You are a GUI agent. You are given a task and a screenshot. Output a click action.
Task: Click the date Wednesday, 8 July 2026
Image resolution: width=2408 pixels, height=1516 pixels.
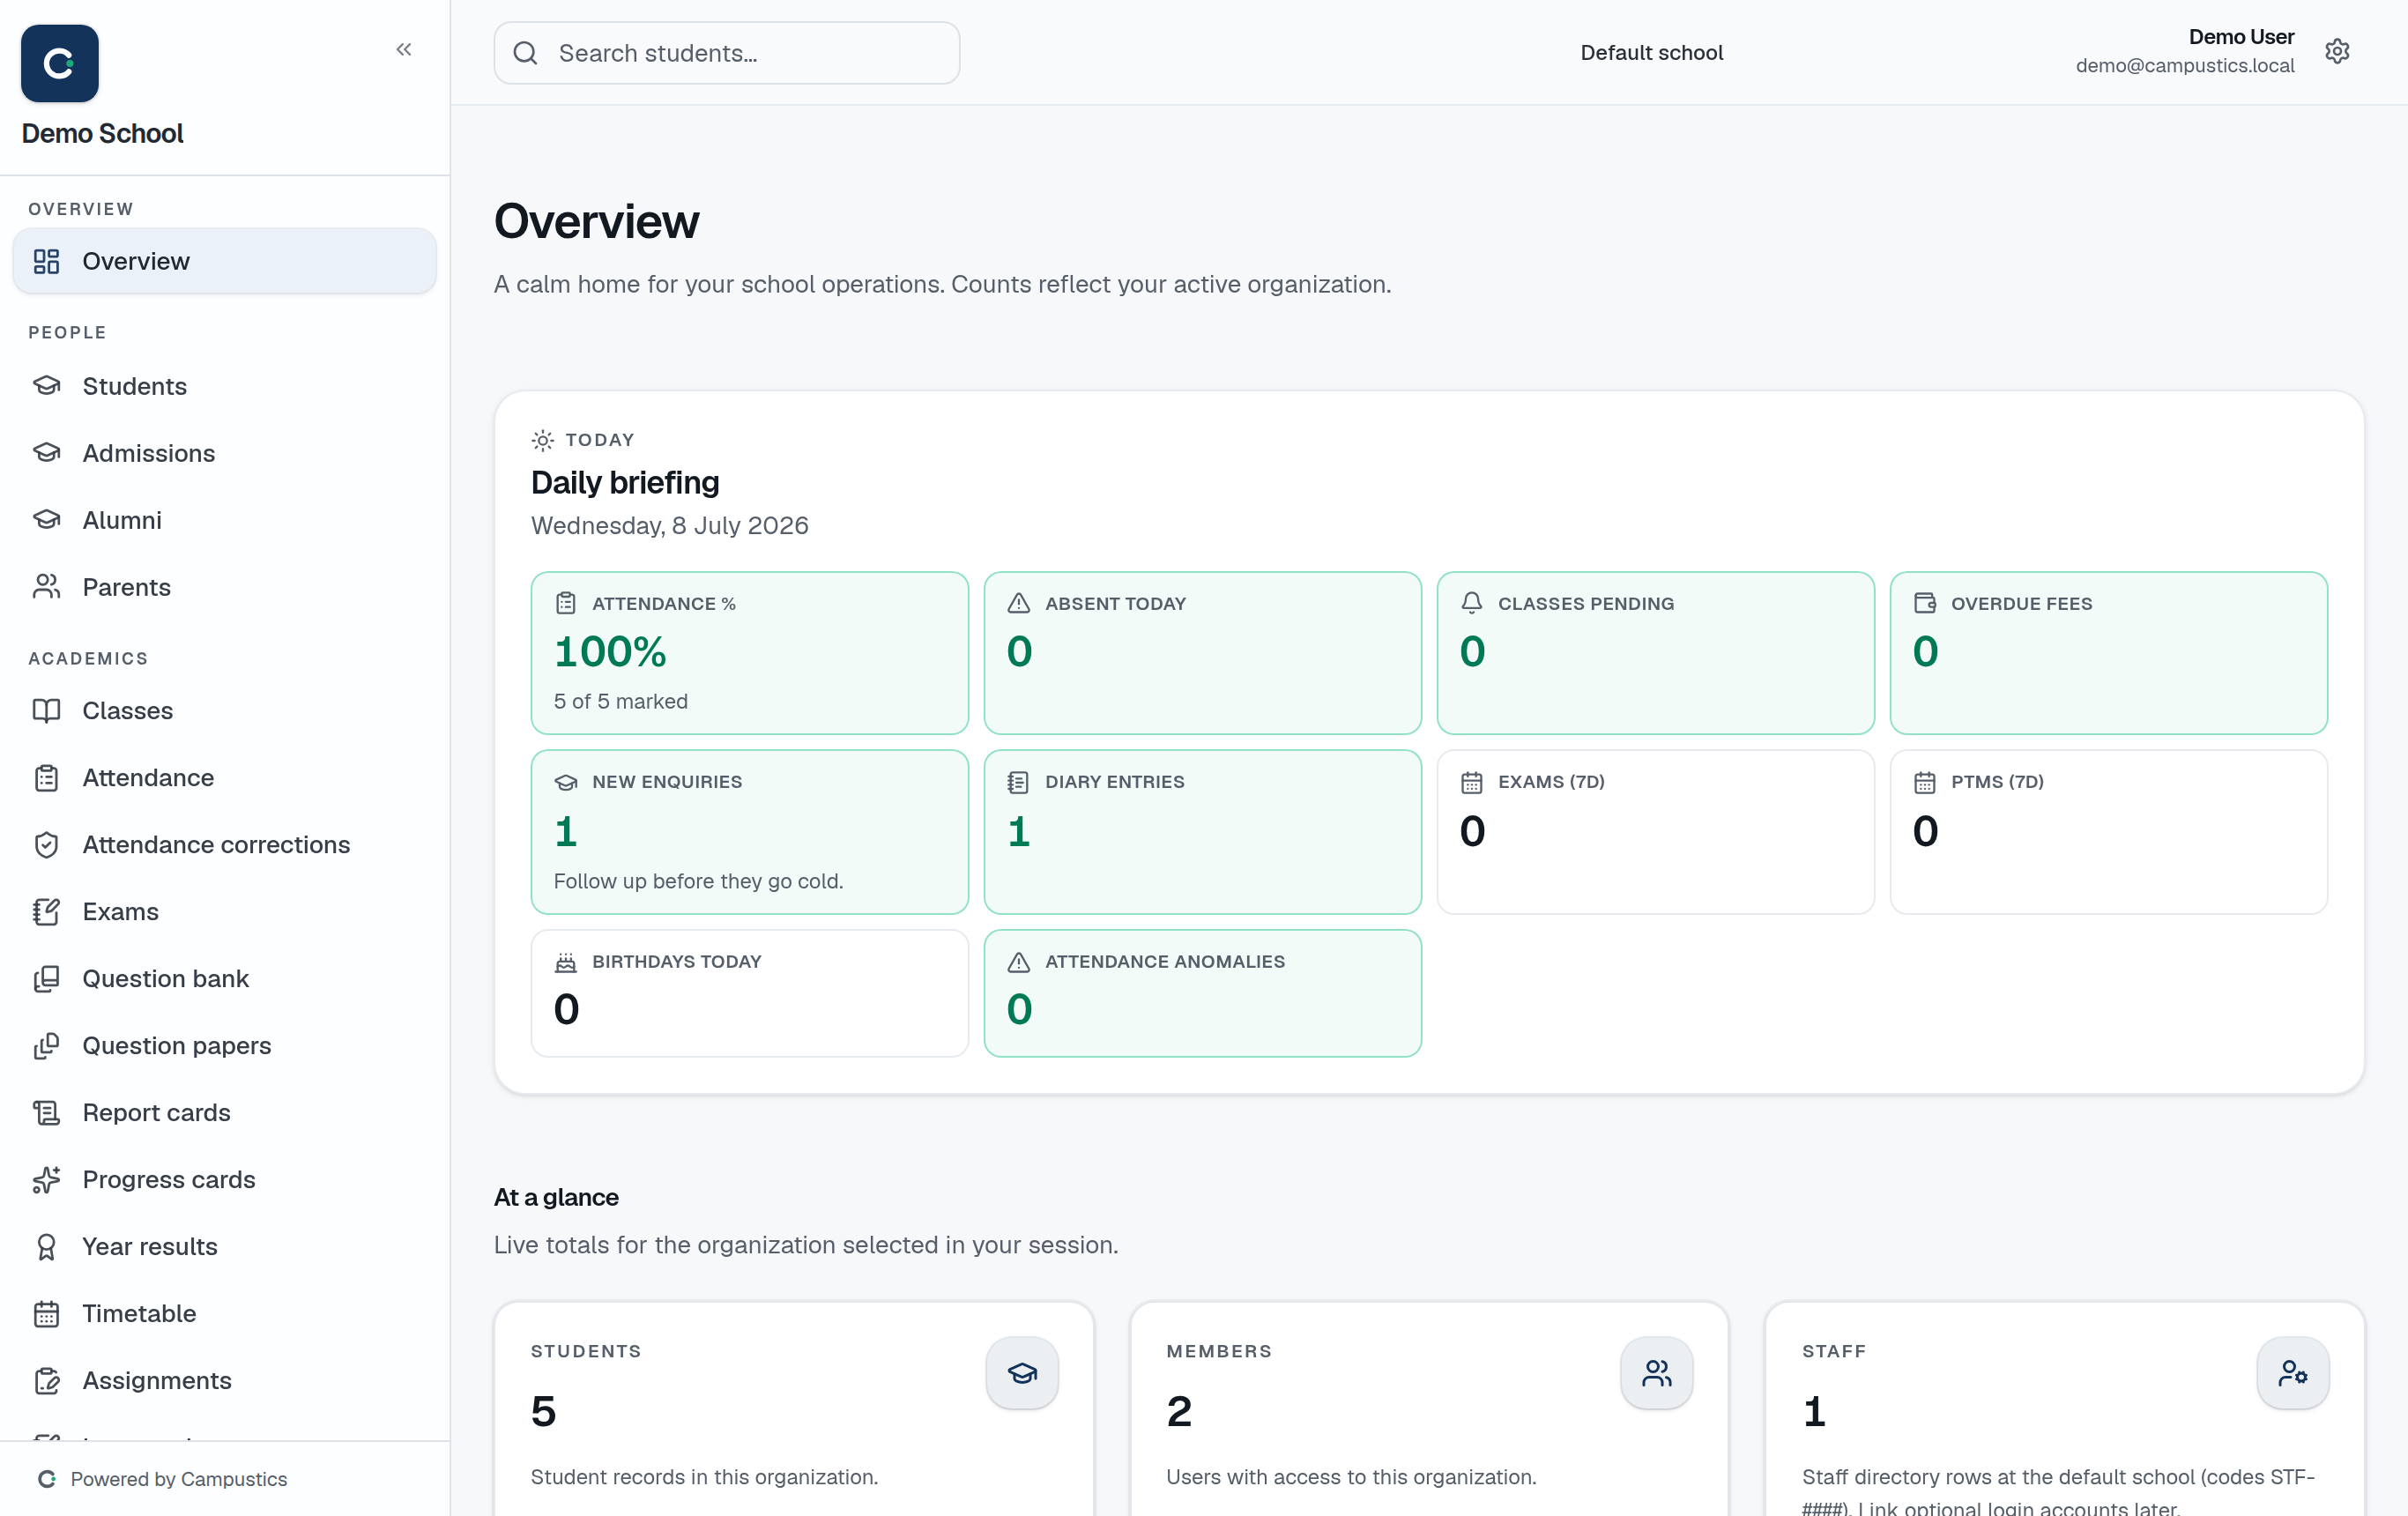click(x=669, y=525)
